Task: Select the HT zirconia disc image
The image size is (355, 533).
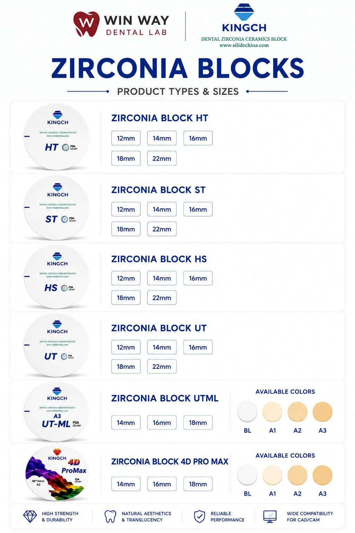Action: coord(57,137)
